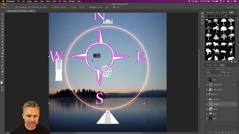Go to the Home screen icon
This screenshot has width=239, height=134.
3,7
